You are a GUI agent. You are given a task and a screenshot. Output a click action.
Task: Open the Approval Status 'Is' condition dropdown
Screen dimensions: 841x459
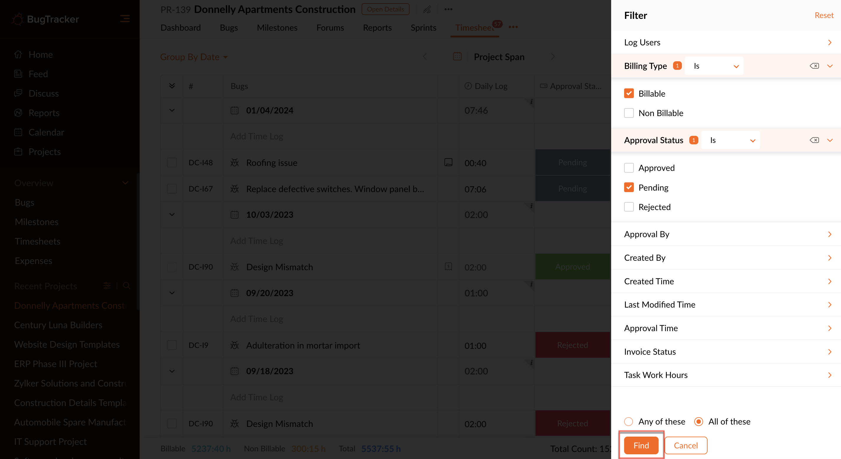[731, 140]
